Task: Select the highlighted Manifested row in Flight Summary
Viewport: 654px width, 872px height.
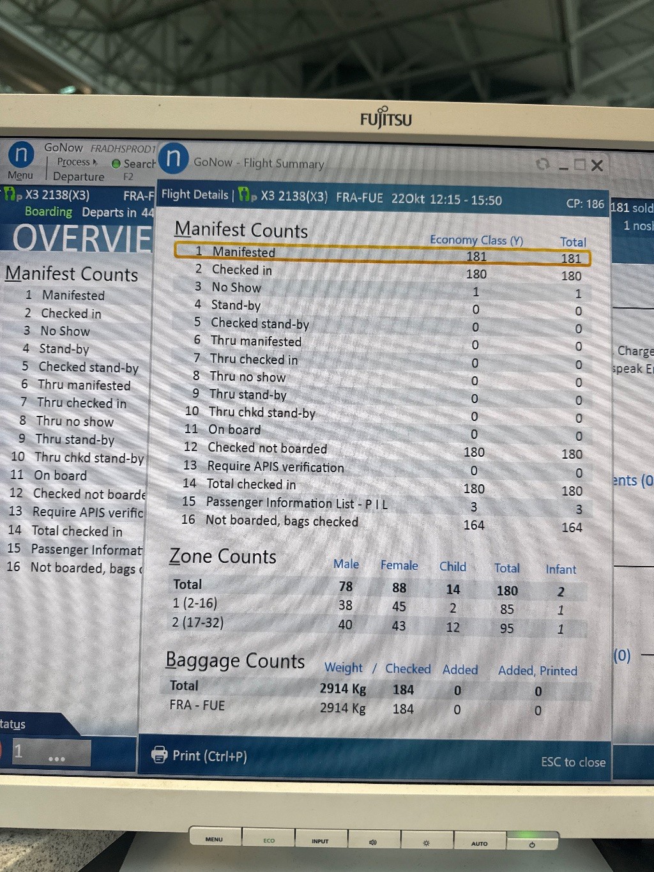Action: pyautogui.click(x=382, y=254)
